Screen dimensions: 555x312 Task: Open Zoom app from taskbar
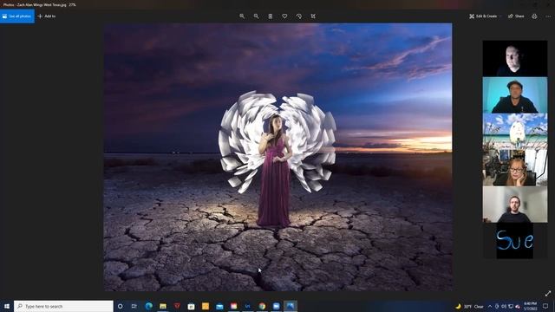pyautogui.click(x=276, y=306)
